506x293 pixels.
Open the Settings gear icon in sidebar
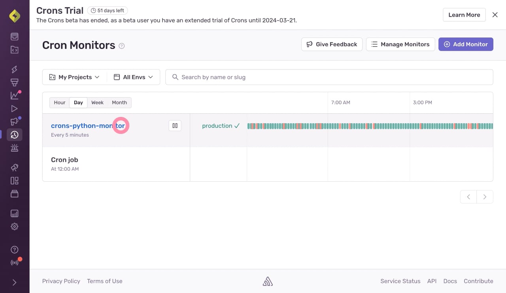tap(14, 227)
